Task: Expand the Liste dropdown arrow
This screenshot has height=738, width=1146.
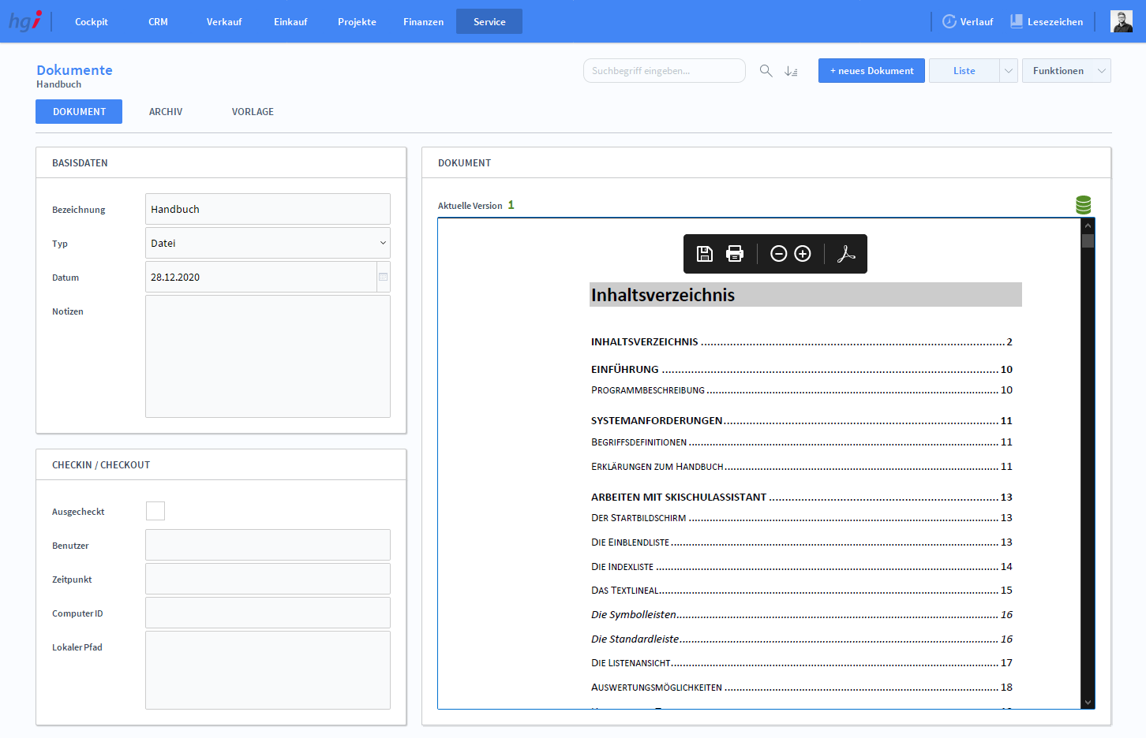Action: point(1008,71)
